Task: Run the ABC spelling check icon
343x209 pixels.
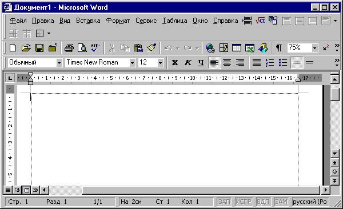Action: click(95, 47)
